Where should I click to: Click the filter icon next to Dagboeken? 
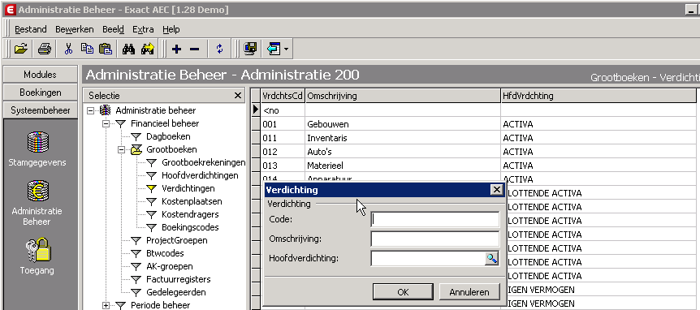[136, 137]
